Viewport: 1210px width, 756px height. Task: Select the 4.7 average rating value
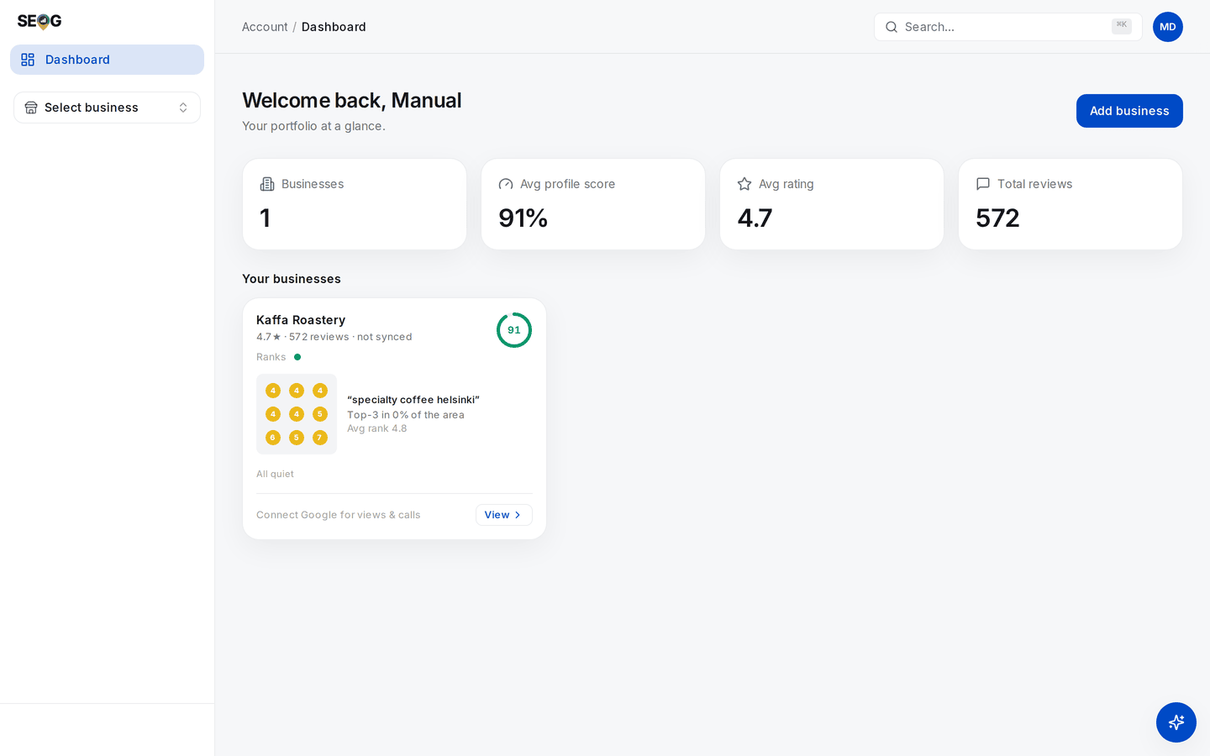coord(755,218)
